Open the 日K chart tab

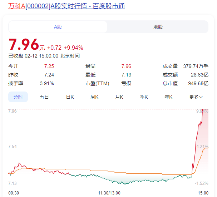click(x=70, y=97)
